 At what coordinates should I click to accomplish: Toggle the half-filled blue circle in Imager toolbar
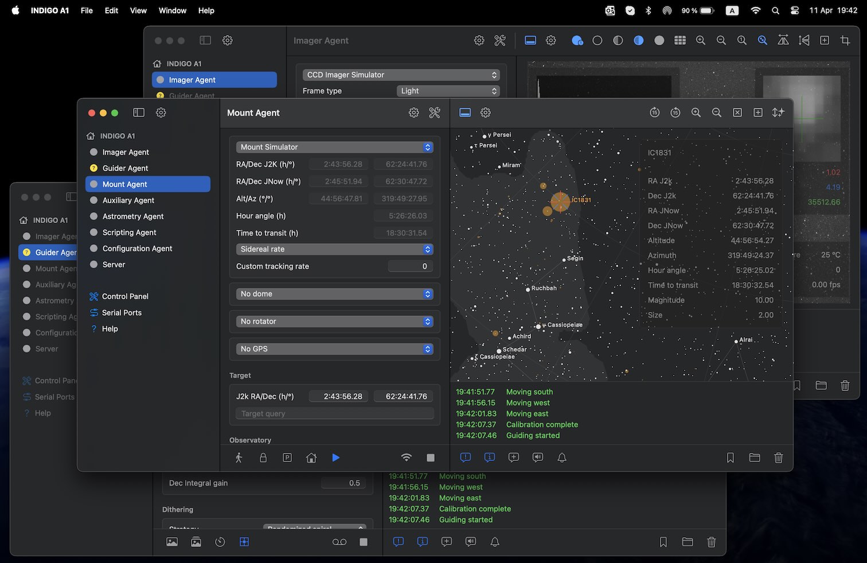point(639,40)
